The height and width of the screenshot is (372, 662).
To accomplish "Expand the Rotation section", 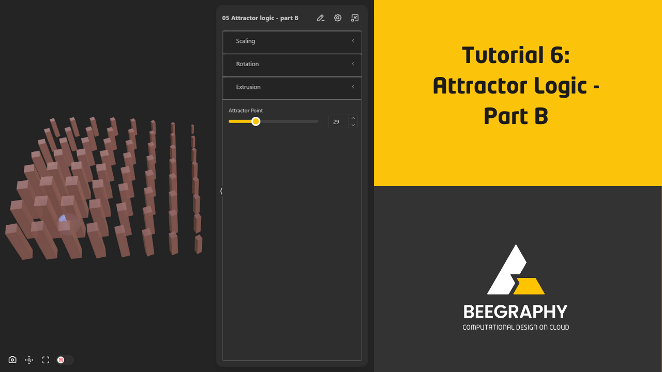I will (x=353, y=64).
